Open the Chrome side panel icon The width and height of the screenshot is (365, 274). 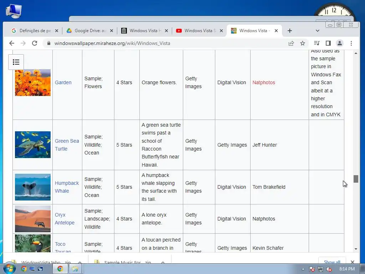(x=328, y=43)
